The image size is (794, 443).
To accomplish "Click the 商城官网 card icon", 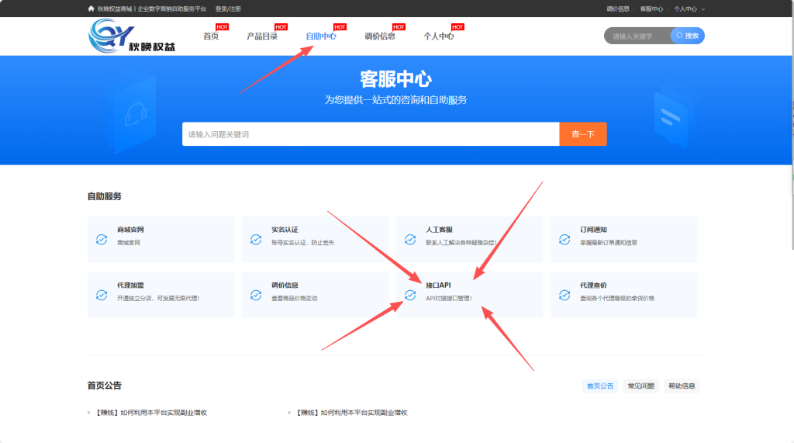I will 102,239.
